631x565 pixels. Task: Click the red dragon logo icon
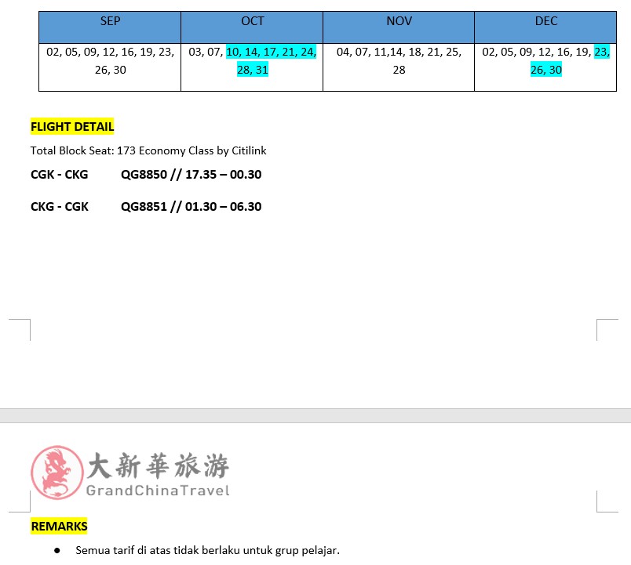(x=51, y=472)
